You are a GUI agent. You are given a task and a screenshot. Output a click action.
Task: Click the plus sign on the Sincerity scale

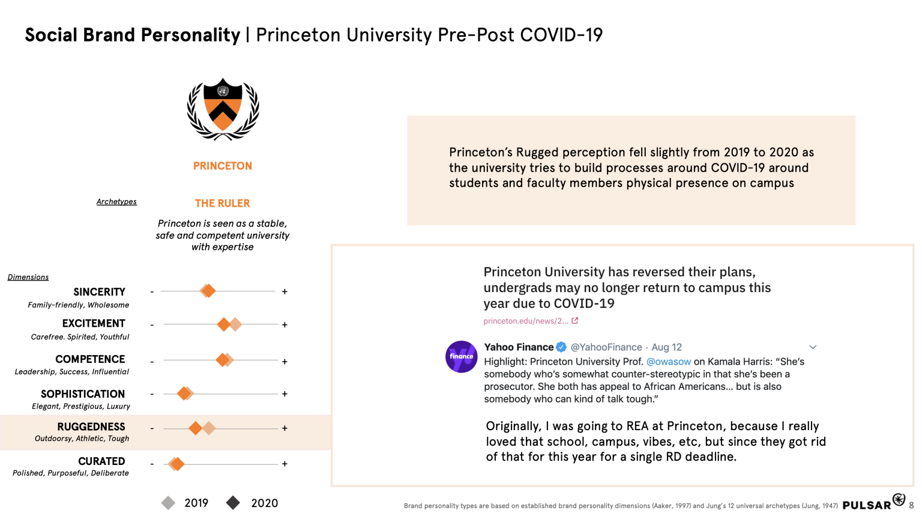click(285, 292)
